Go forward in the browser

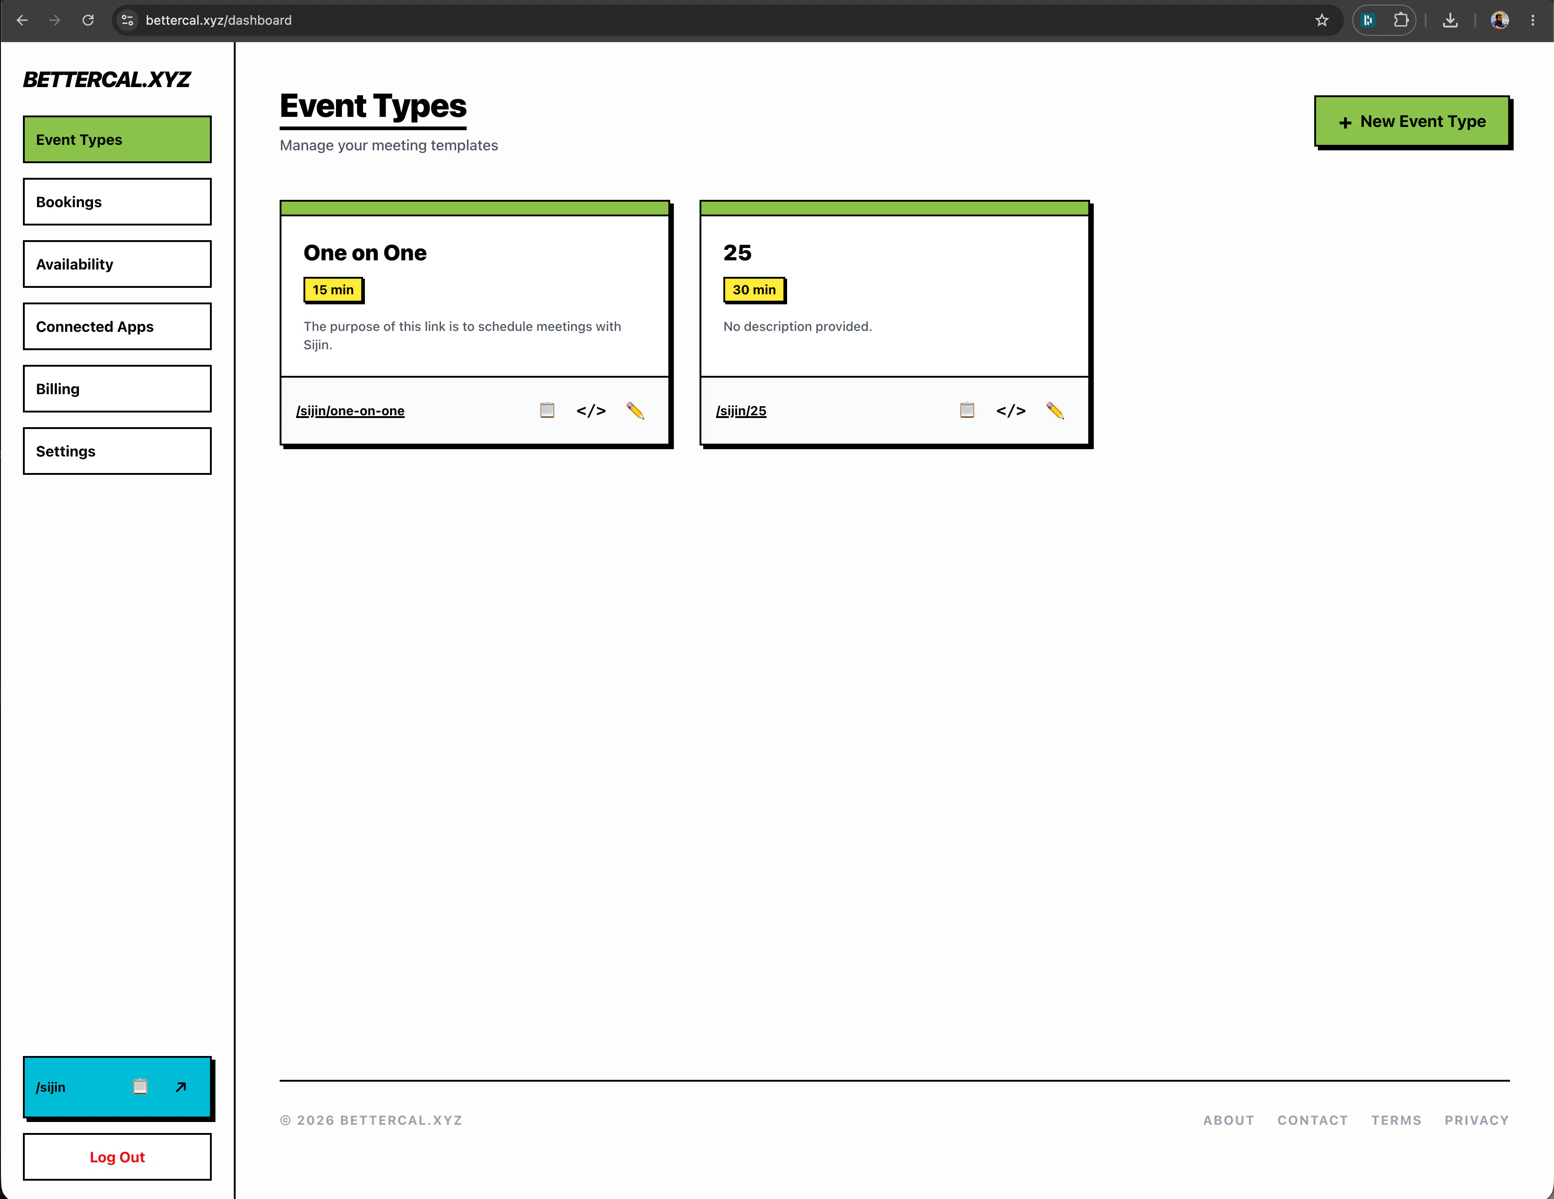55,20
